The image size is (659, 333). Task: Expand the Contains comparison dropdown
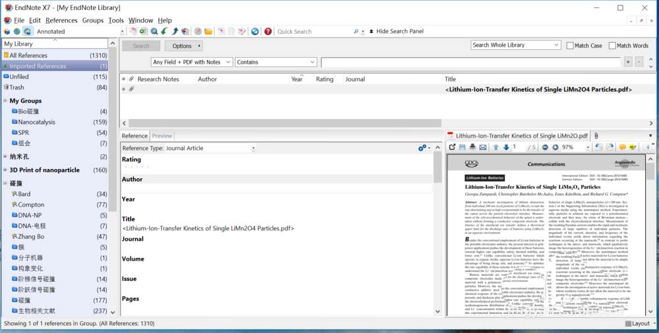point(276,62)
